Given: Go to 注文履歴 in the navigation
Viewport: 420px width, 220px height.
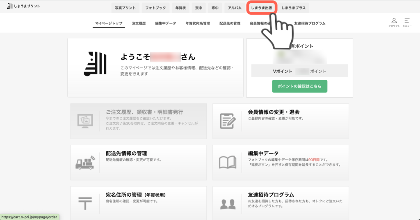Looking at the screenshot, I should coord(139,23).
